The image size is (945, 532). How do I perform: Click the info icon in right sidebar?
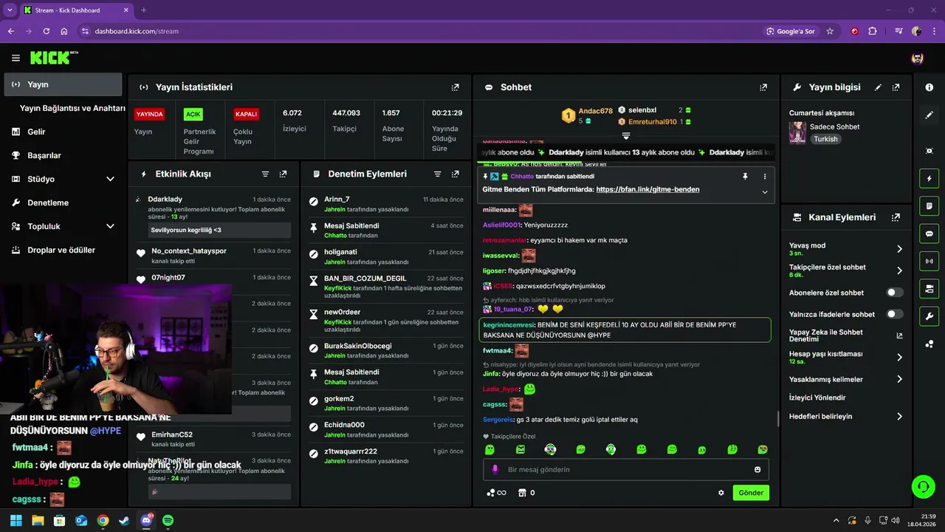929,87
